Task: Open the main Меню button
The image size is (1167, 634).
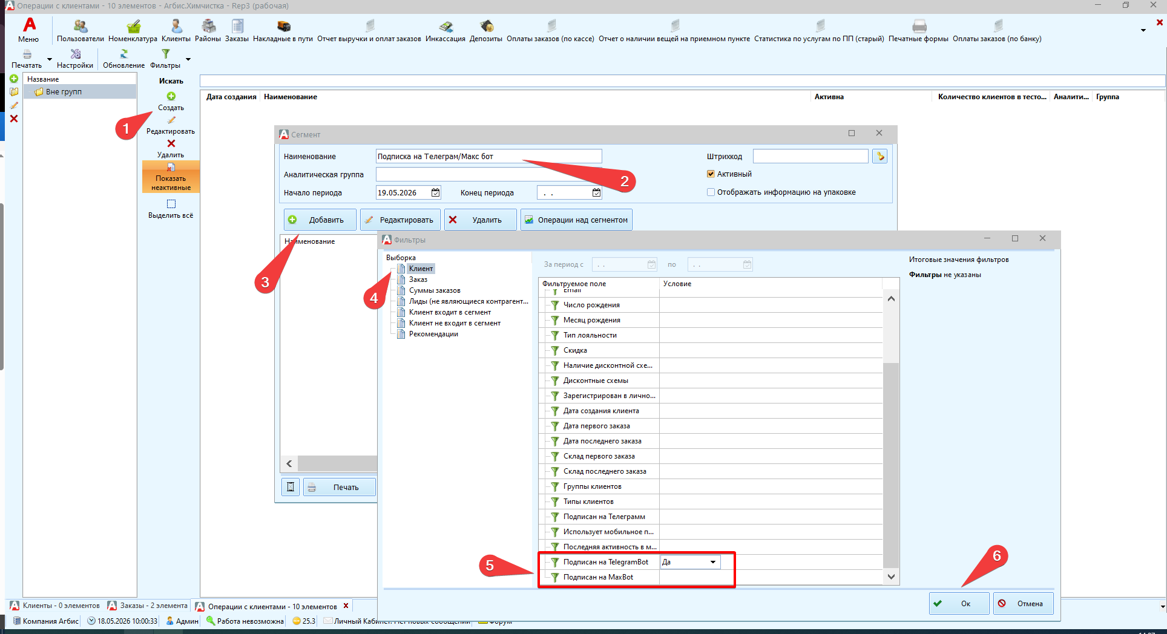Action: (x=28, y=30)
